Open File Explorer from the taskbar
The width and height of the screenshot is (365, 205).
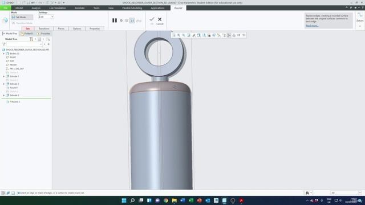[x=174, y=200]
